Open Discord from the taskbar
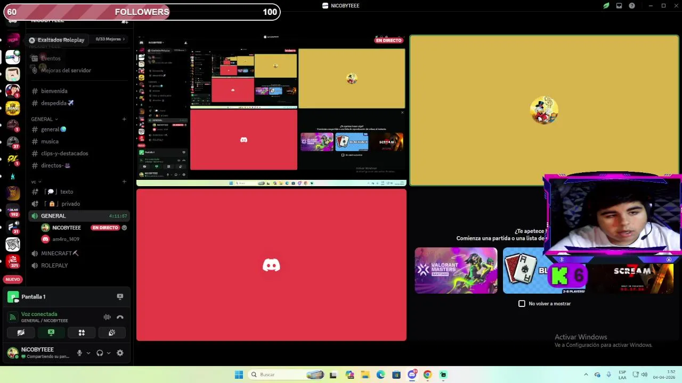The height and width of the screenshot is (383, 682). pyautogui.click(x=412, y=374)
